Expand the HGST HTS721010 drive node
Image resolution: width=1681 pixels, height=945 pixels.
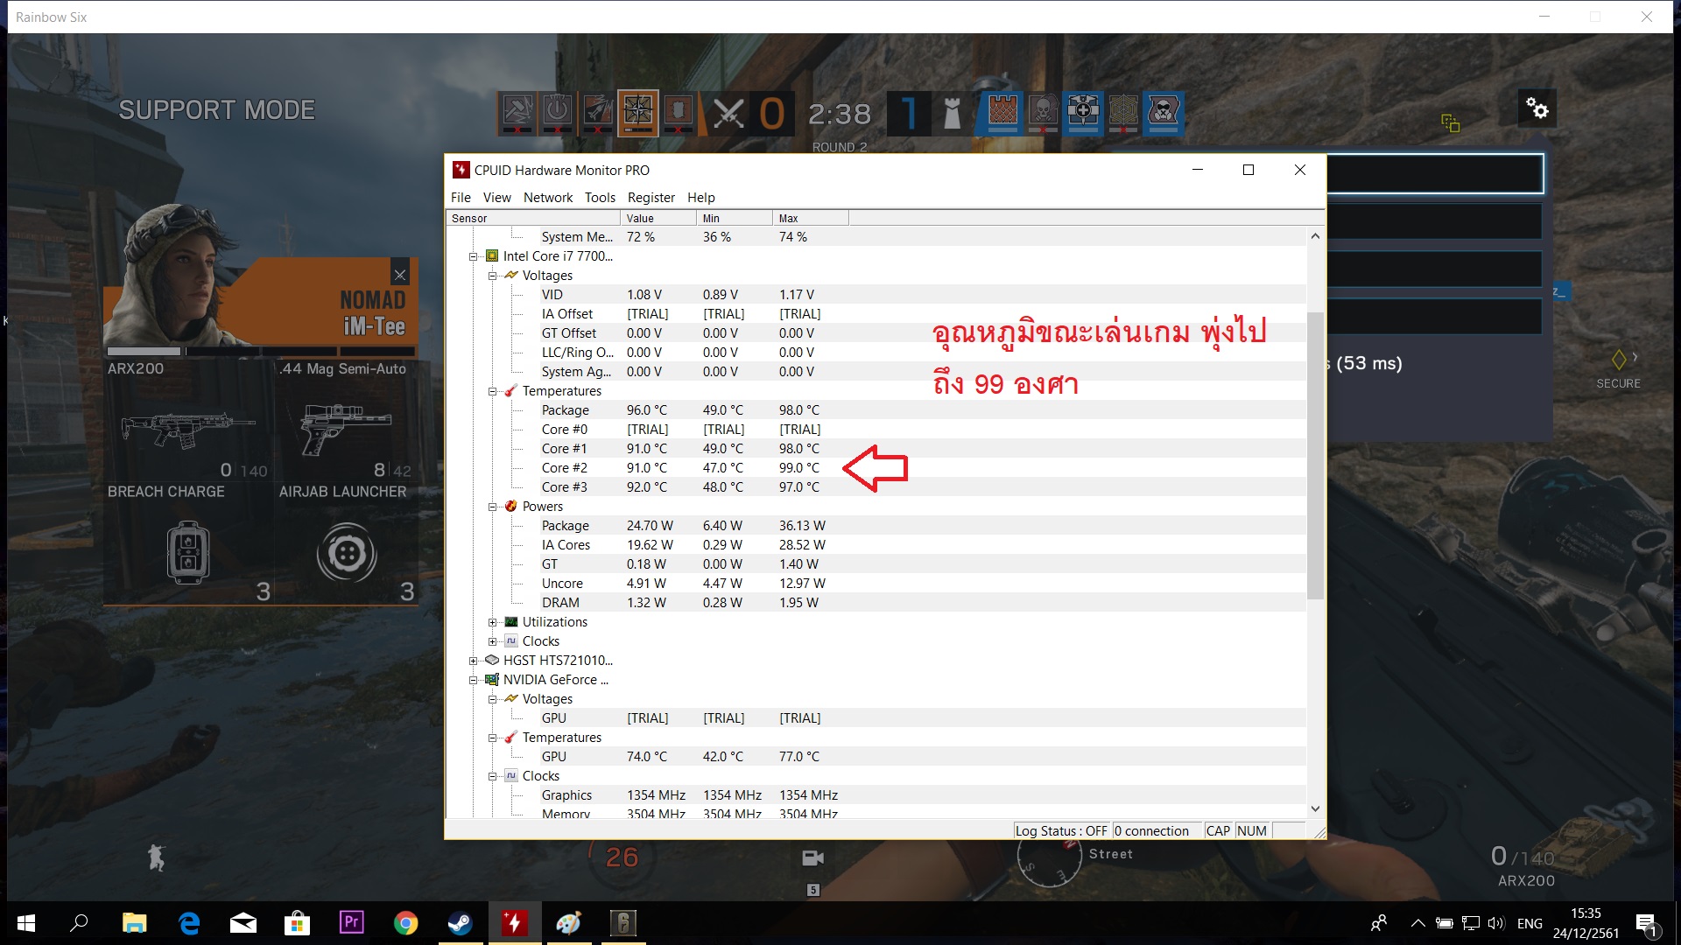tap(473, 661)
